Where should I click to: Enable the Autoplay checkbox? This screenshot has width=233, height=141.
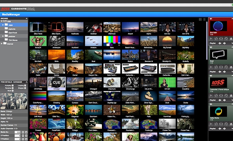tap(13, 86)
